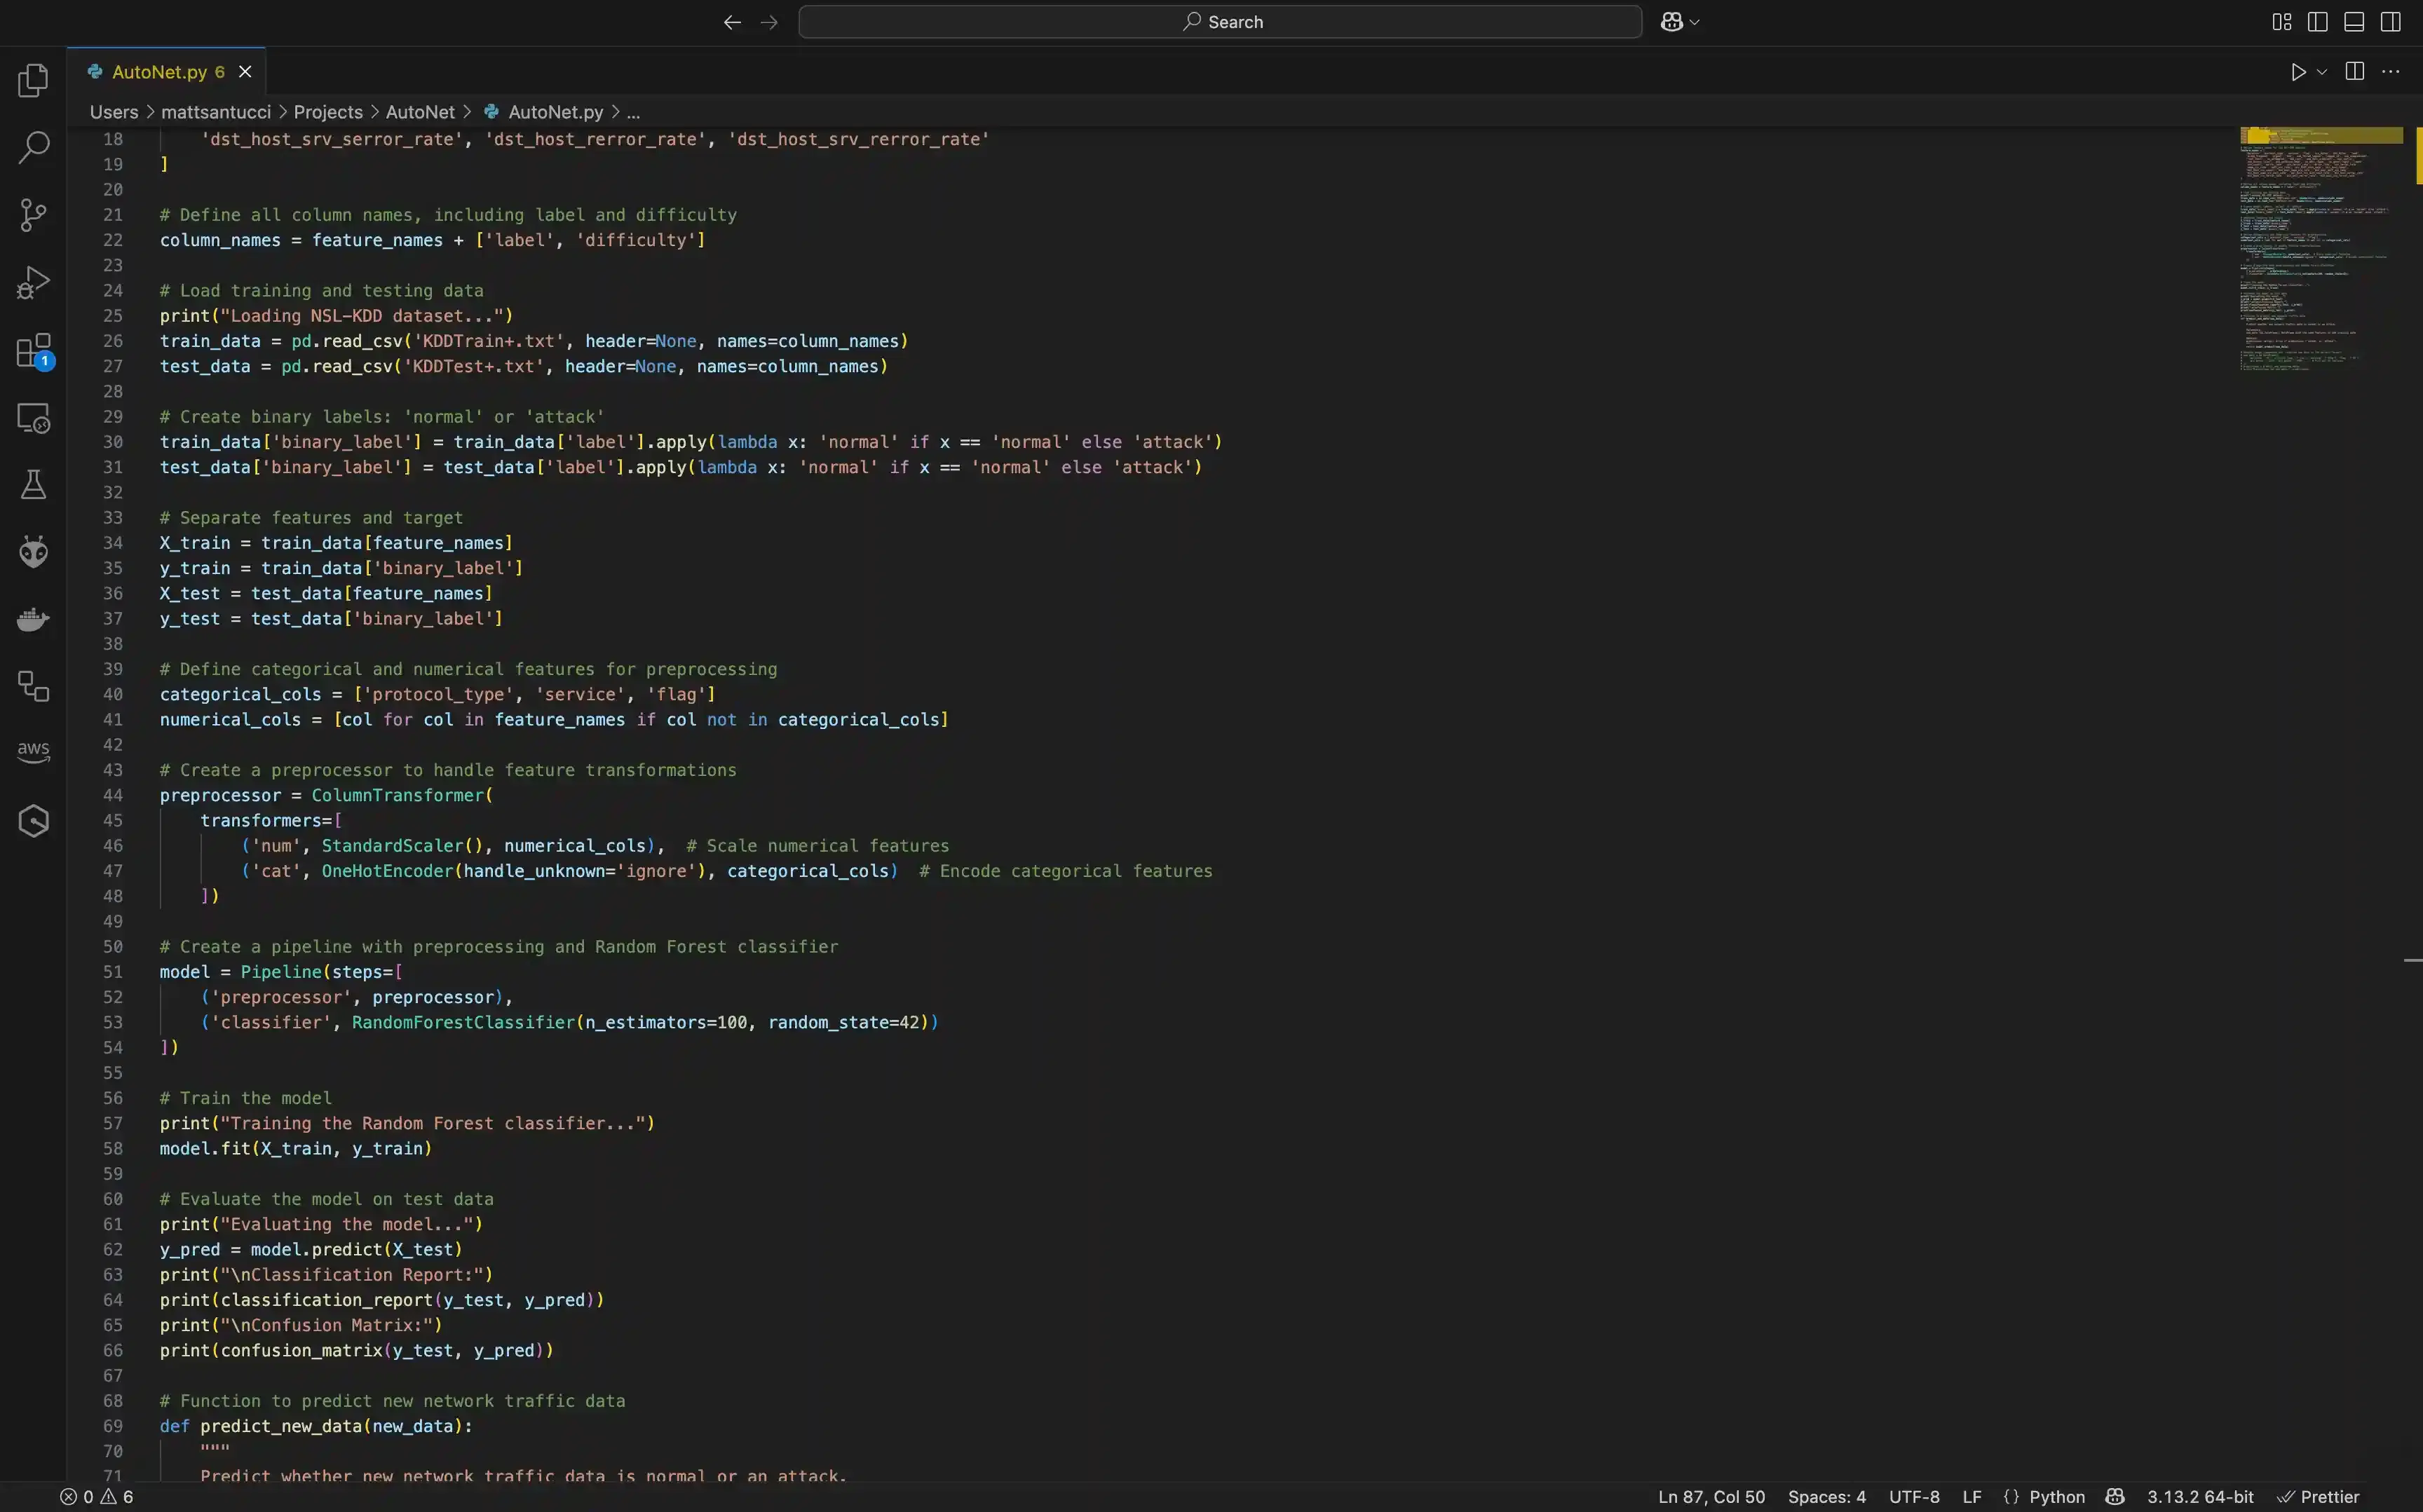Viewport: 2423px width, 1512px height.
Task: Change encoding via UTF-8
Action: [x=1914, y=1497]
